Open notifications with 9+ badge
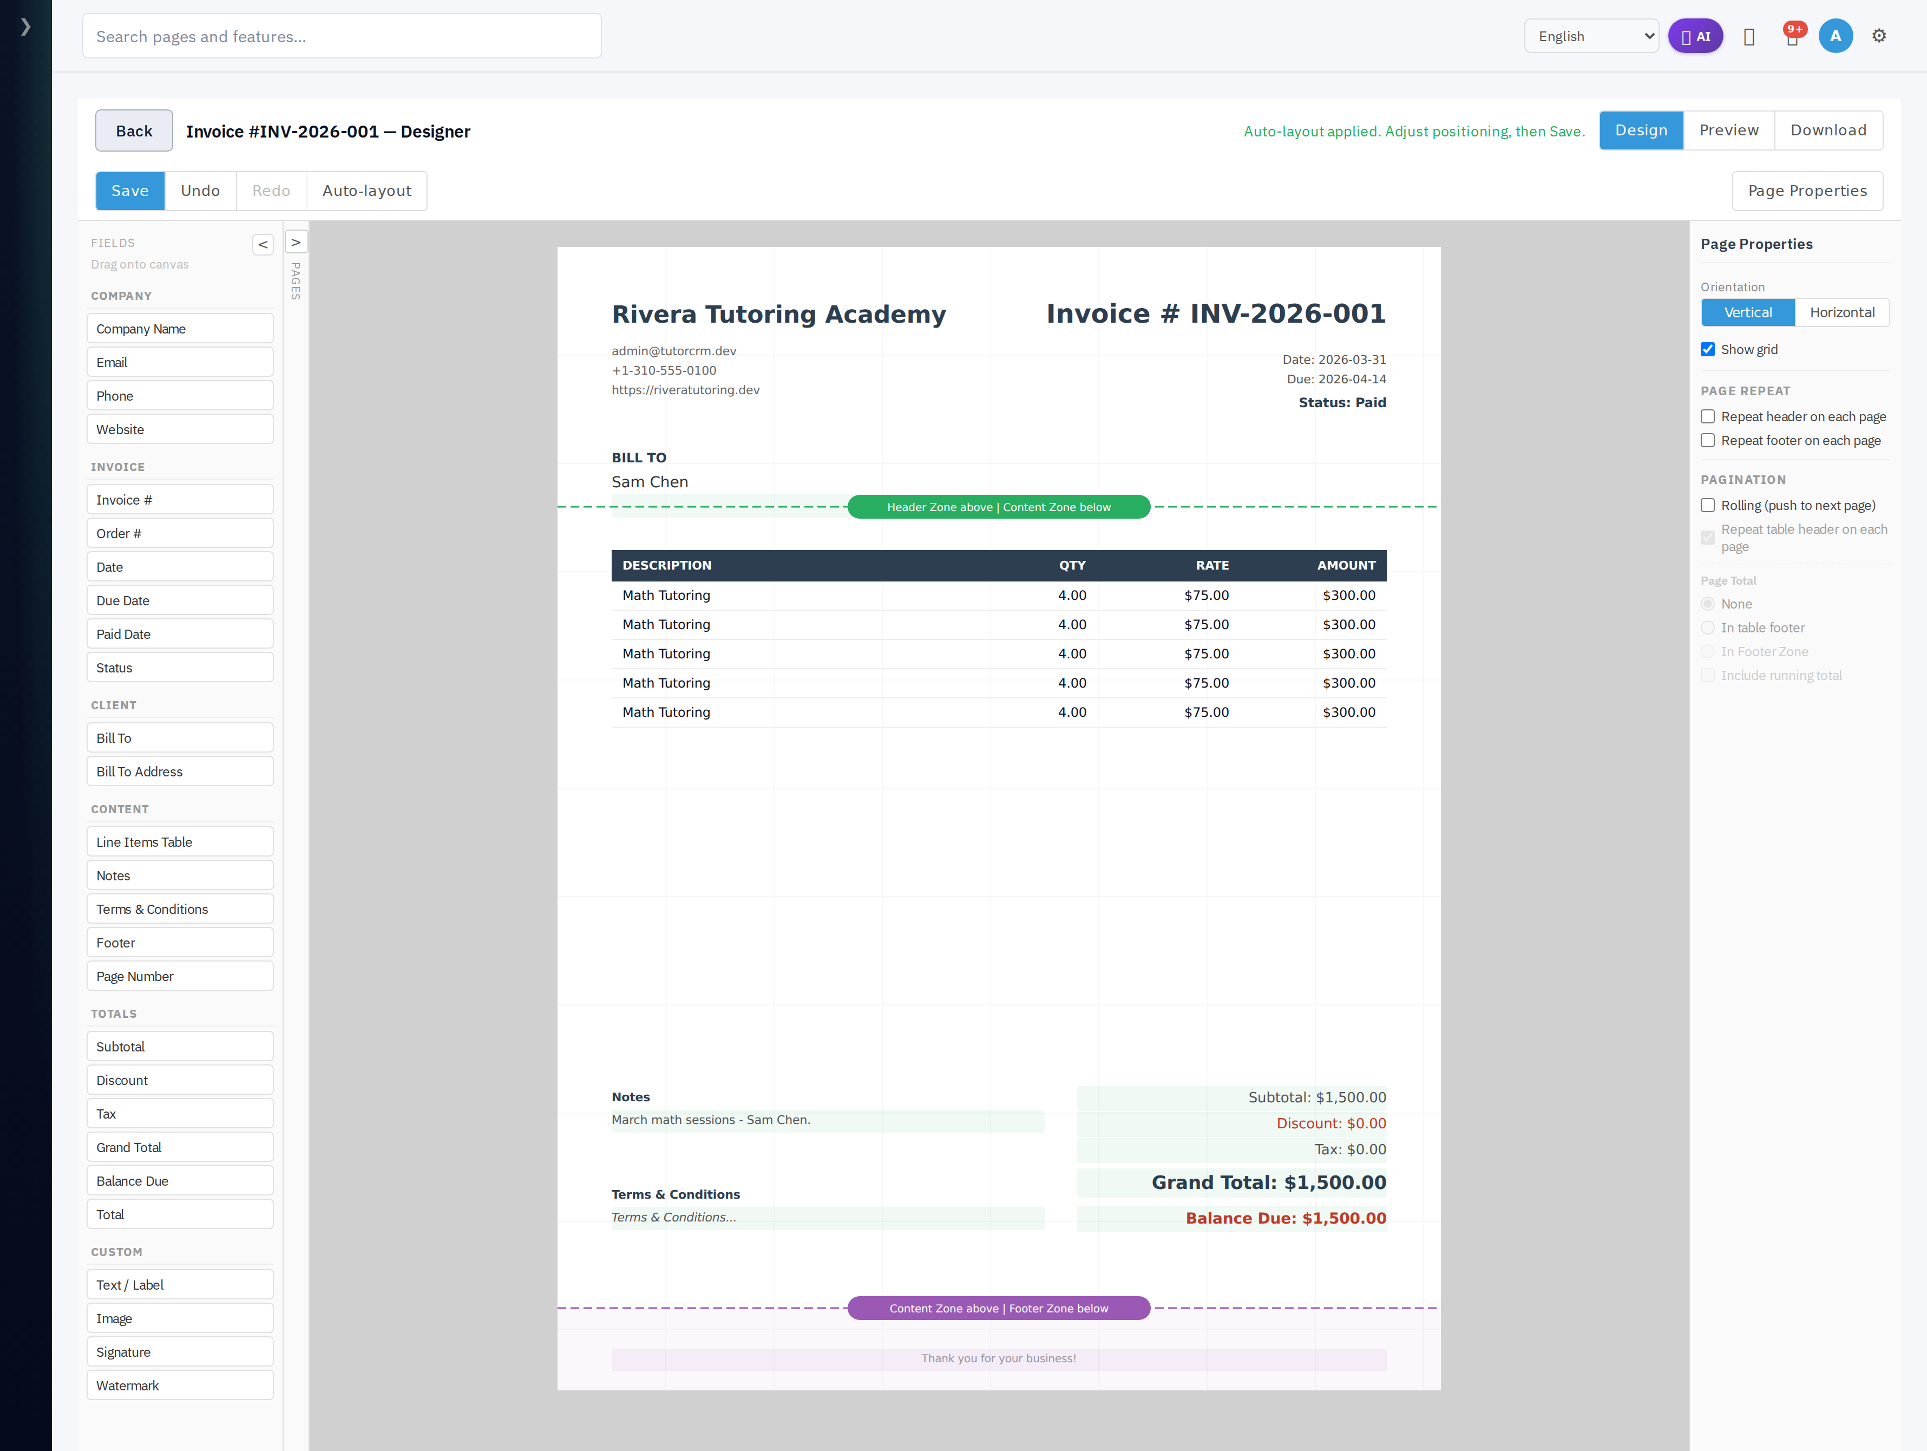 (1792, 37)
